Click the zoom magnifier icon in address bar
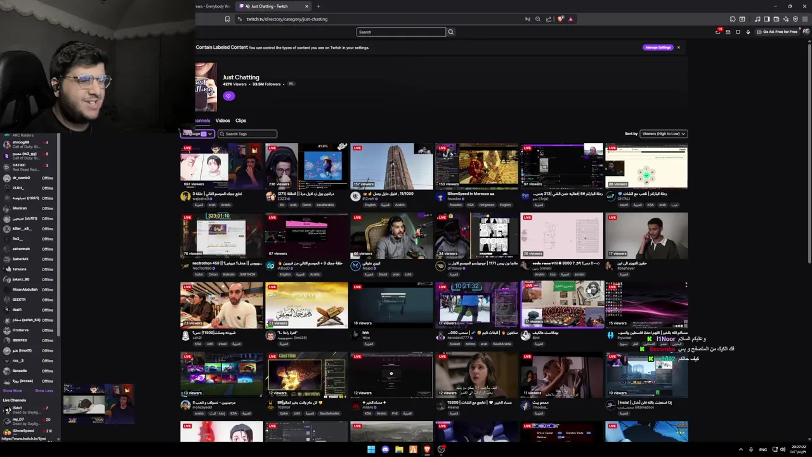 point(537,19)
